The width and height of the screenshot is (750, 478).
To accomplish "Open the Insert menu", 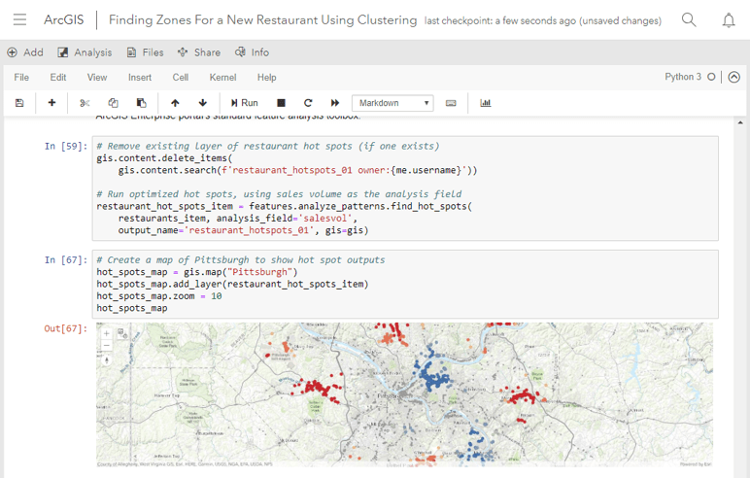I will tap(140, 77).
